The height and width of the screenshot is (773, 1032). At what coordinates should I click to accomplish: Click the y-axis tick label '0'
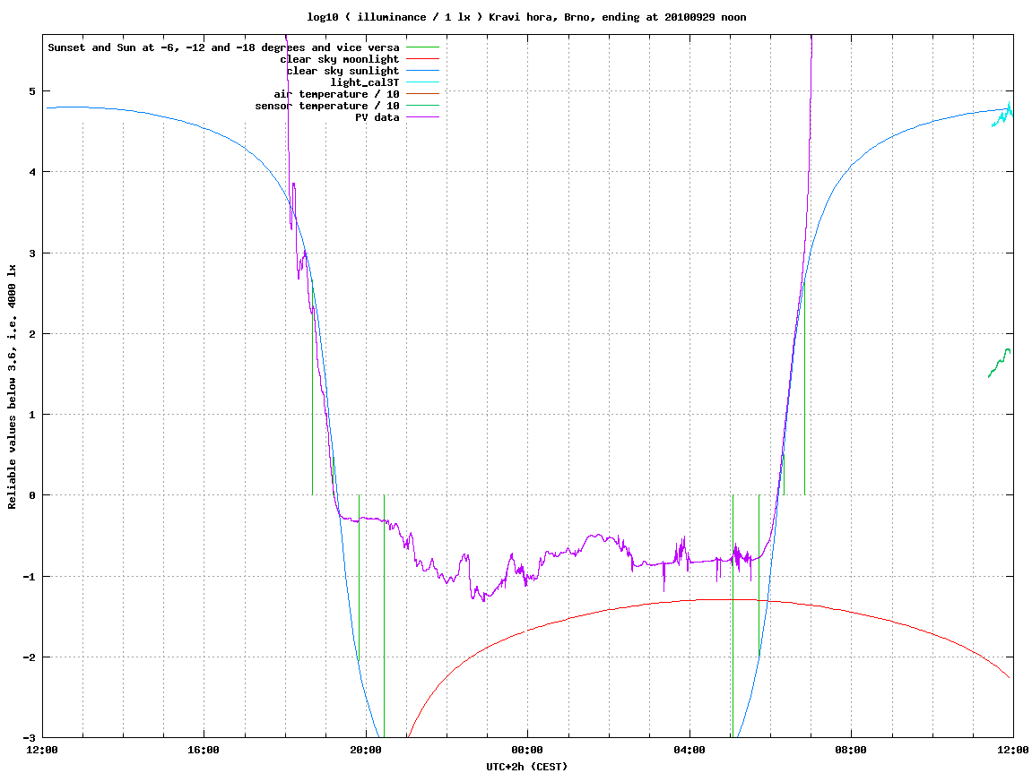tap(32, 495)
